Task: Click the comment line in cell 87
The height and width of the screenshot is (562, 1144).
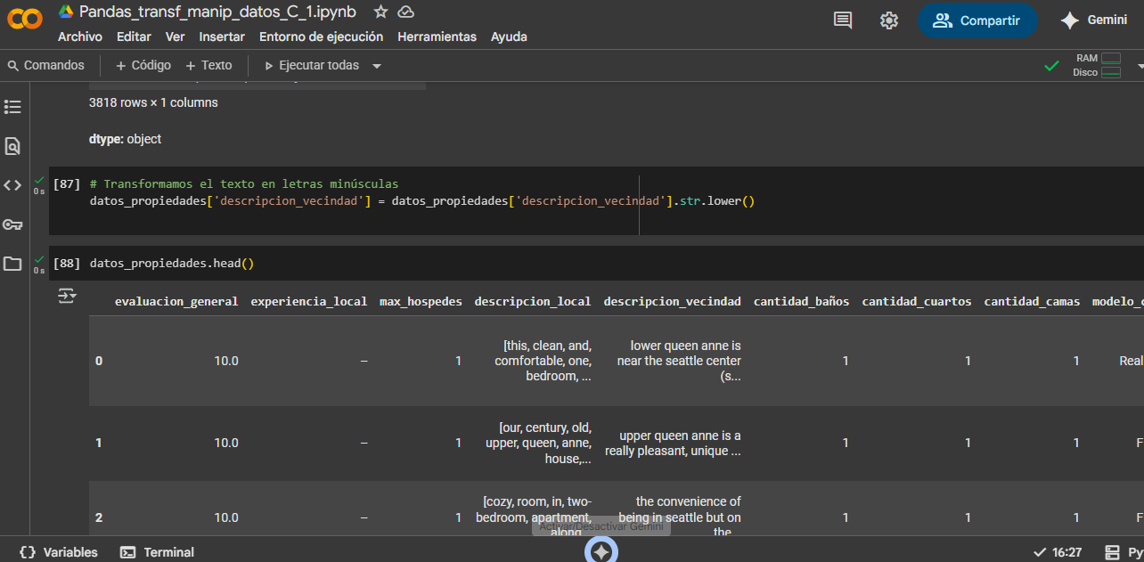Action: click(x=244, y=184)
